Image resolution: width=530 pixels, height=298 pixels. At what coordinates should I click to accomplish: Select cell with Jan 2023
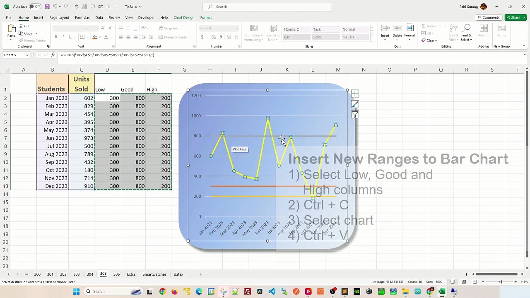point(52,98)
